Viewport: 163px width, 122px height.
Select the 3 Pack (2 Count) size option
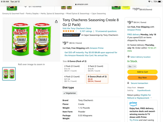[x=97, y=68]
